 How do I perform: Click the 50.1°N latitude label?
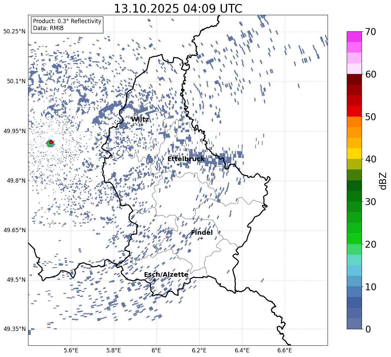(x=16, y=81)
